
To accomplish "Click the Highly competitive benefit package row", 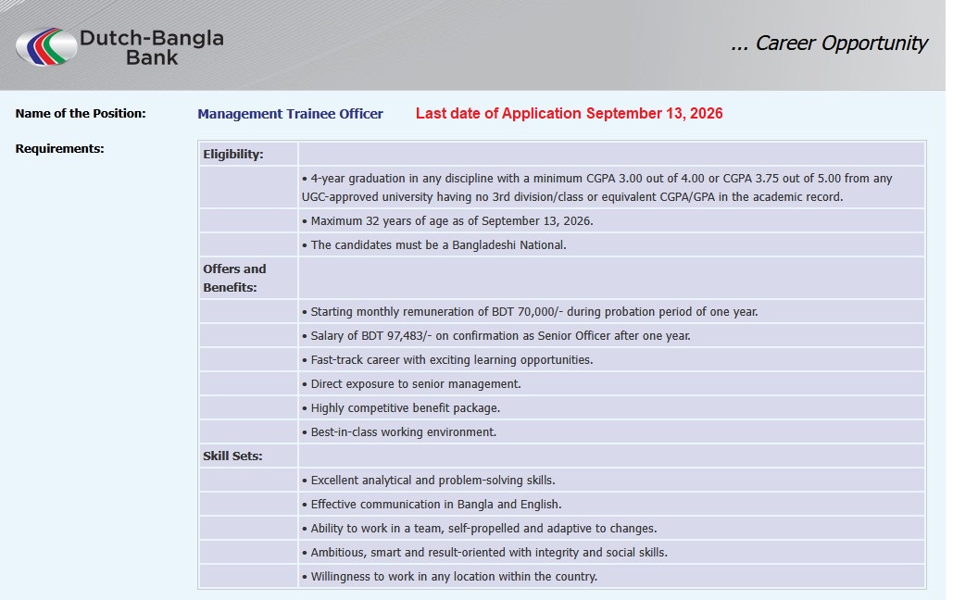I will tap(611, 408).
